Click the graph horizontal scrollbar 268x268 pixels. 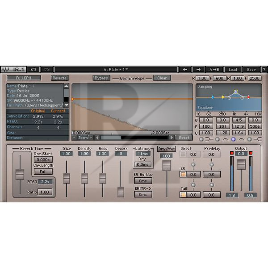[134, 138]
